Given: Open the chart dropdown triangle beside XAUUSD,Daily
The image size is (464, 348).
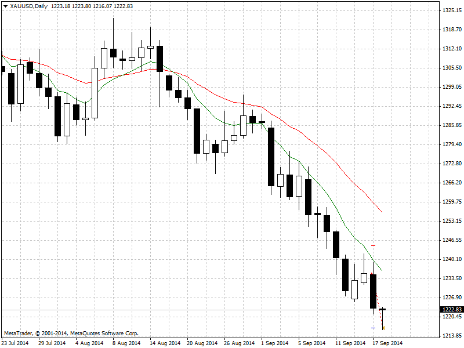Looking at the screenshot, I should (6, 6).
